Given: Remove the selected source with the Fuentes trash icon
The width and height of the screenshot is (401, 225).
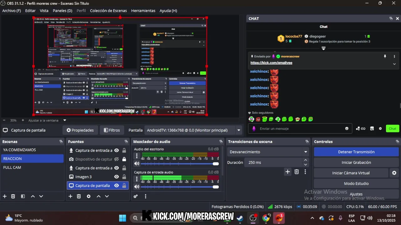Looking at the screenshot, I should pyautogui.click(x=79, y=196).
